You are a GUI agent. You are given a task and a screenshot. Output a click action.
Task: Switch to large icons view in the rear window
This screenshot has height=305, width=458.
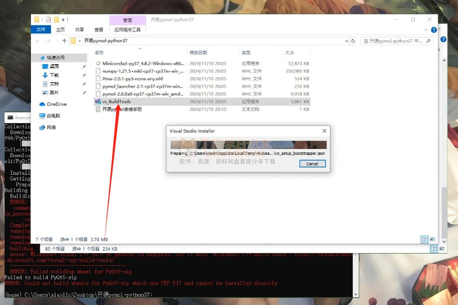[x=442, y=249]
